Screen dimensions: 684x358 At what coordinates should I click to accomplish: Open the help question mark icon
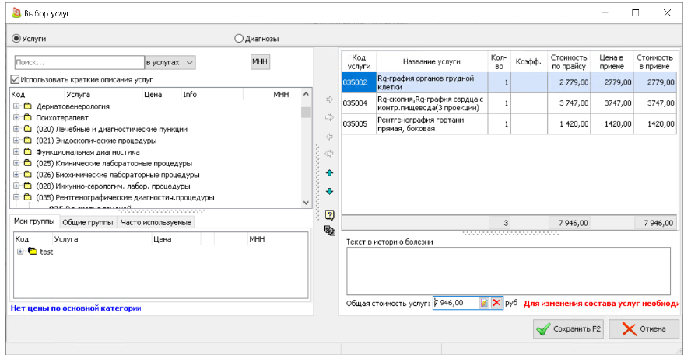pyautogui.click(x=329, y=215)
